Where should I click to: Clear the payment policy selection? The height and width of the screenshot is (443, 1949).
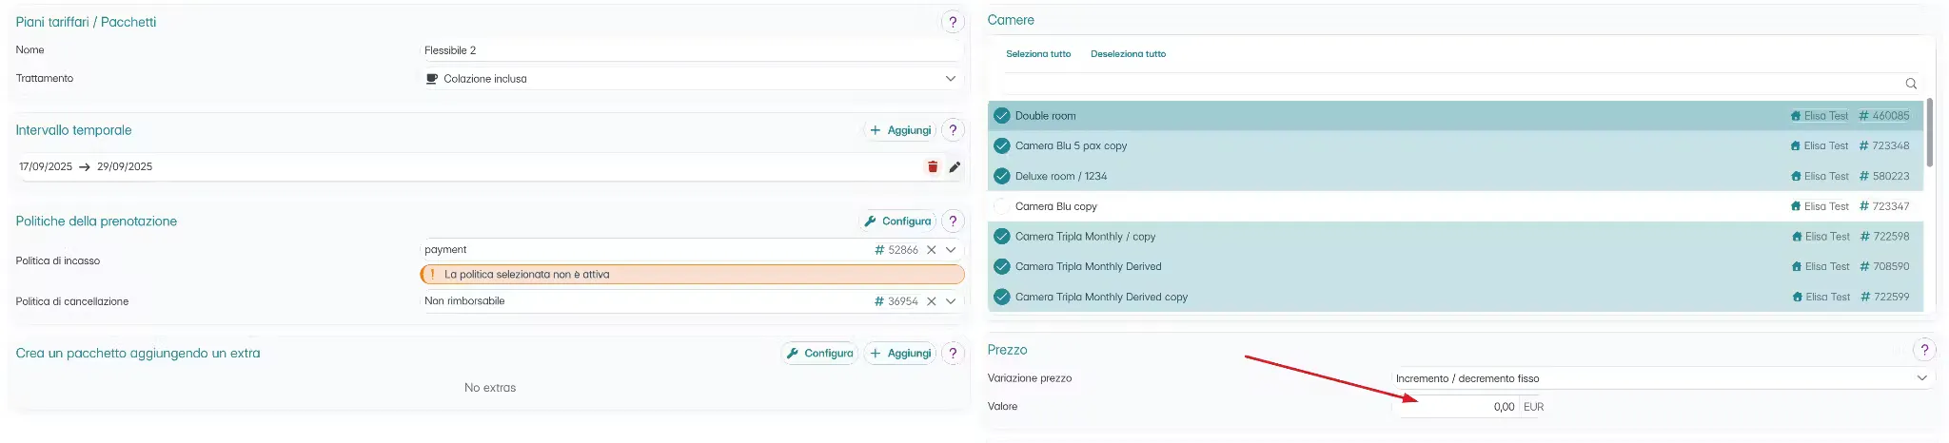[932, 250]
